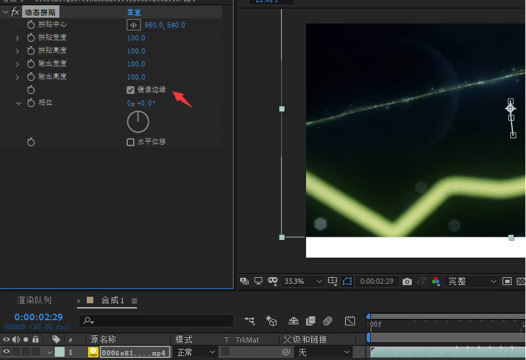This screenshot has height=360, width=526.
Task: Switch to the 渲染队列 tab
Action: pos(34,301)
